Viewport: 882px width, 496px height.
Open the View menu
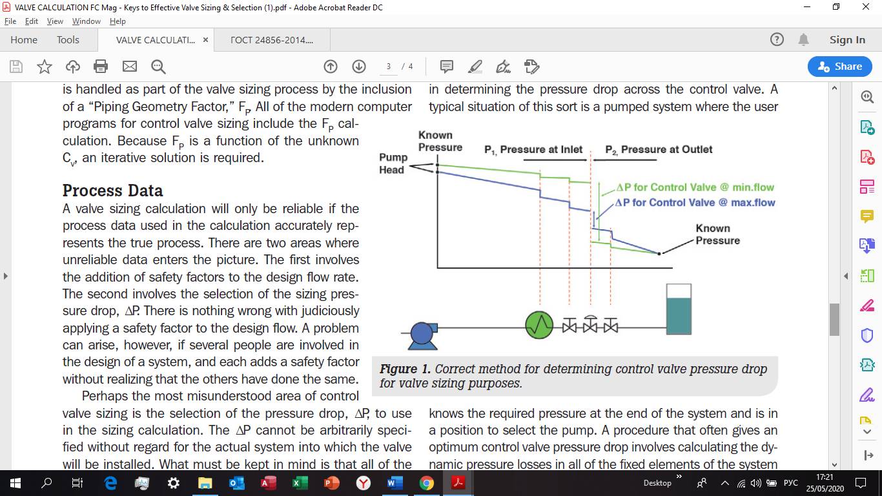pyautogui.click(x=55, y=21)
